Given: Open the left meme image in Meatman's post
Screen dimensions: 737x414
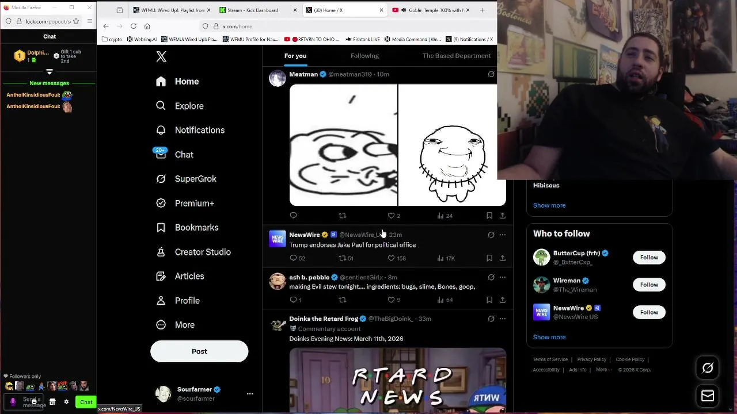Looking at the screenshot, I should (x=343, y=145).
